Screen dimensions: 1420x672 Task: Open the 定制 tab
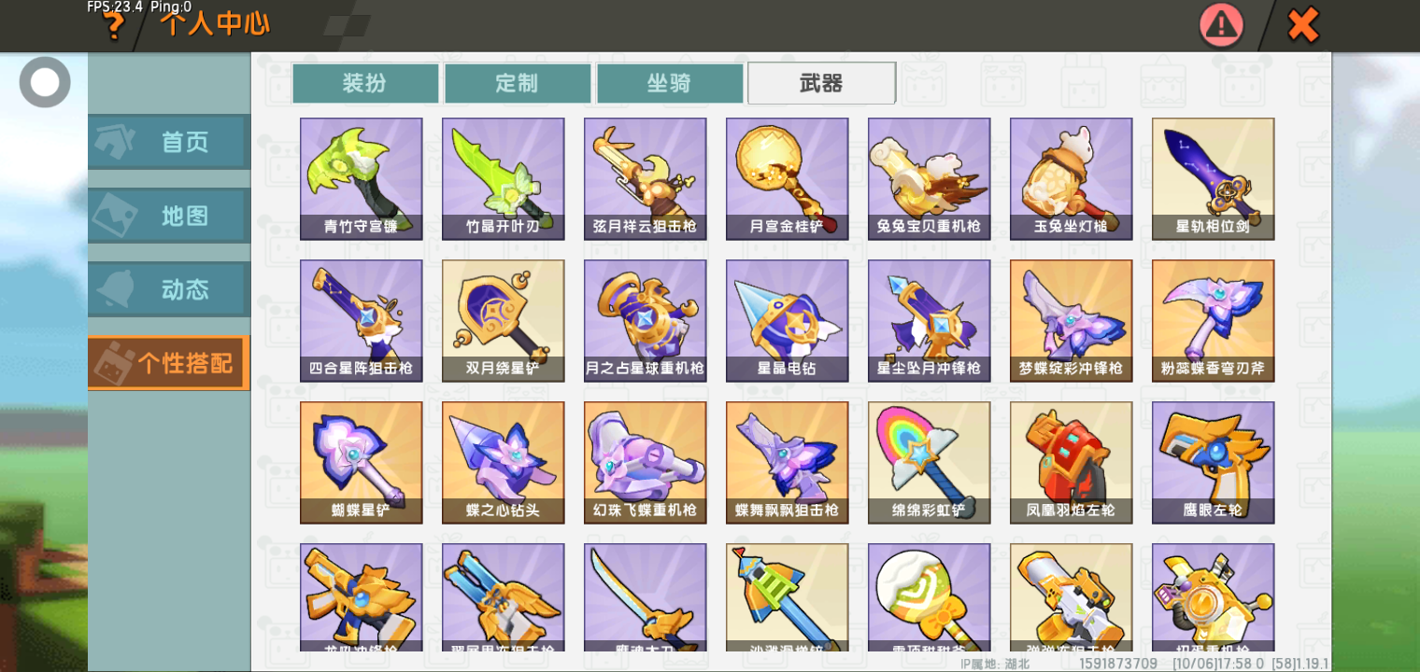[517, 83]
